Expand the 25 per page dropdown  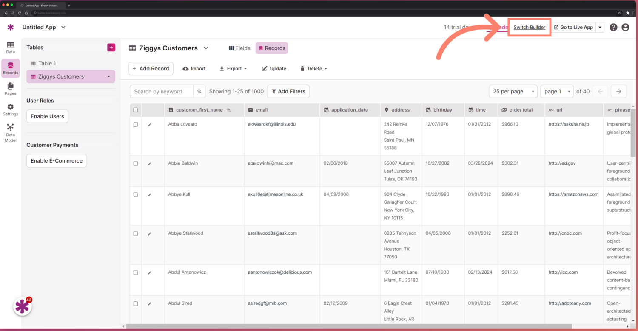click(513, 91)
